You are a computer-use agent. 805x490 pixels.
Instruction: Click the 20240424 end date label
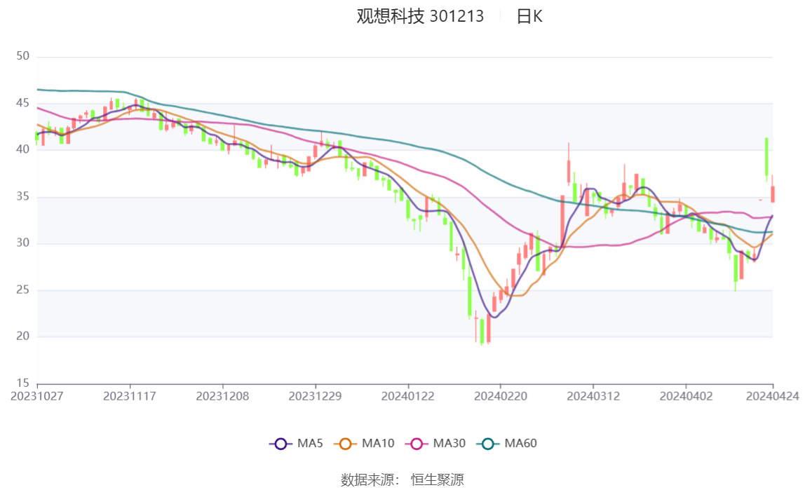[773, 396]
